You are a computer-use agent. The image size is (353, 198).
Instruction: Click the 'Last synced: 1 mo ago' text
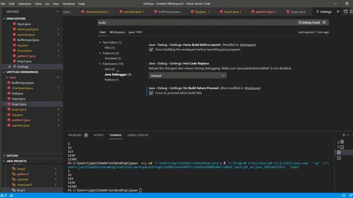[x=313, y=32]
